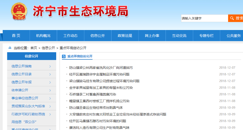This screenshot has width=243, height=130.
Task: Click the document icon beside 重点环境信访公开 heading
Action: click(x=64, y=56)
